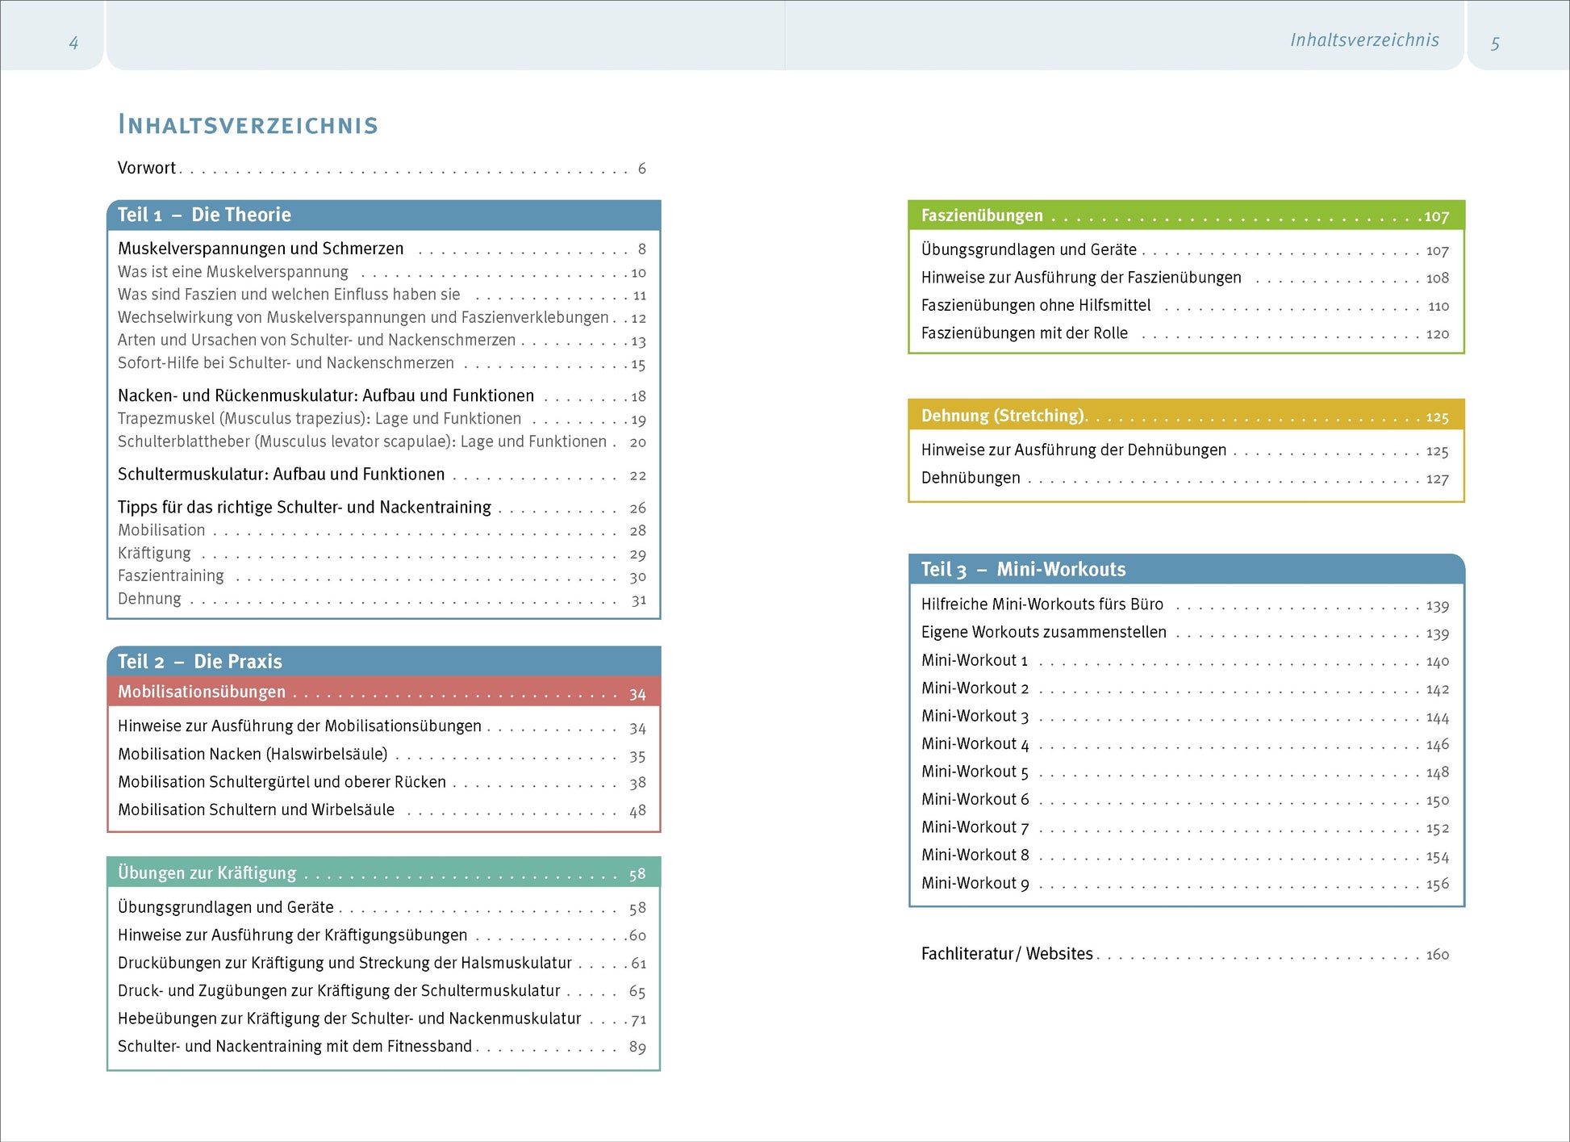
Task: Open Was ist eine Muskelverspannung entry
Action: tap(233, 272)
